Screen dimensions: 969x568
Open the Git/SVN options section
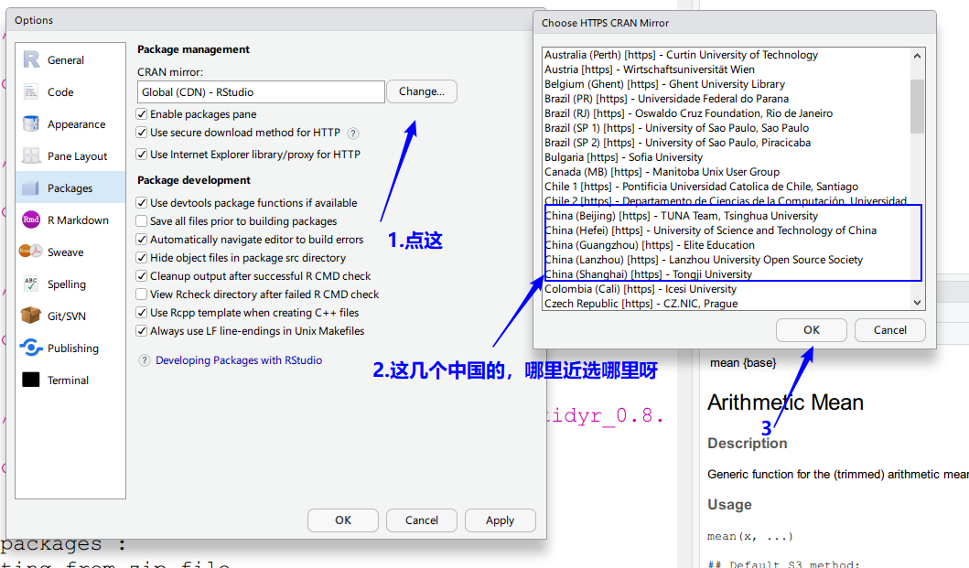(70, 316)
